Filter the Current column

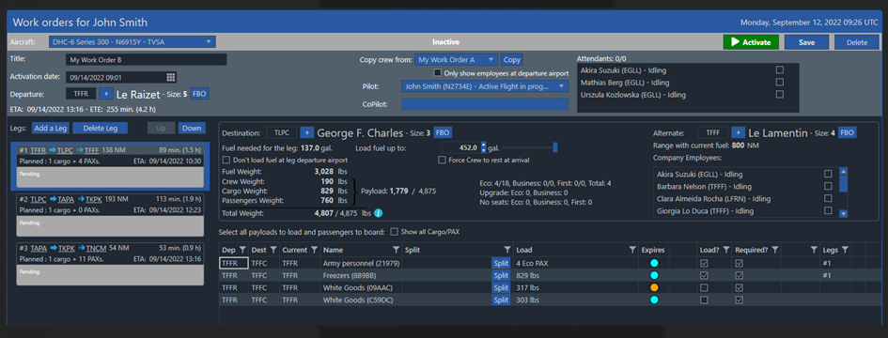coord(313,250)
